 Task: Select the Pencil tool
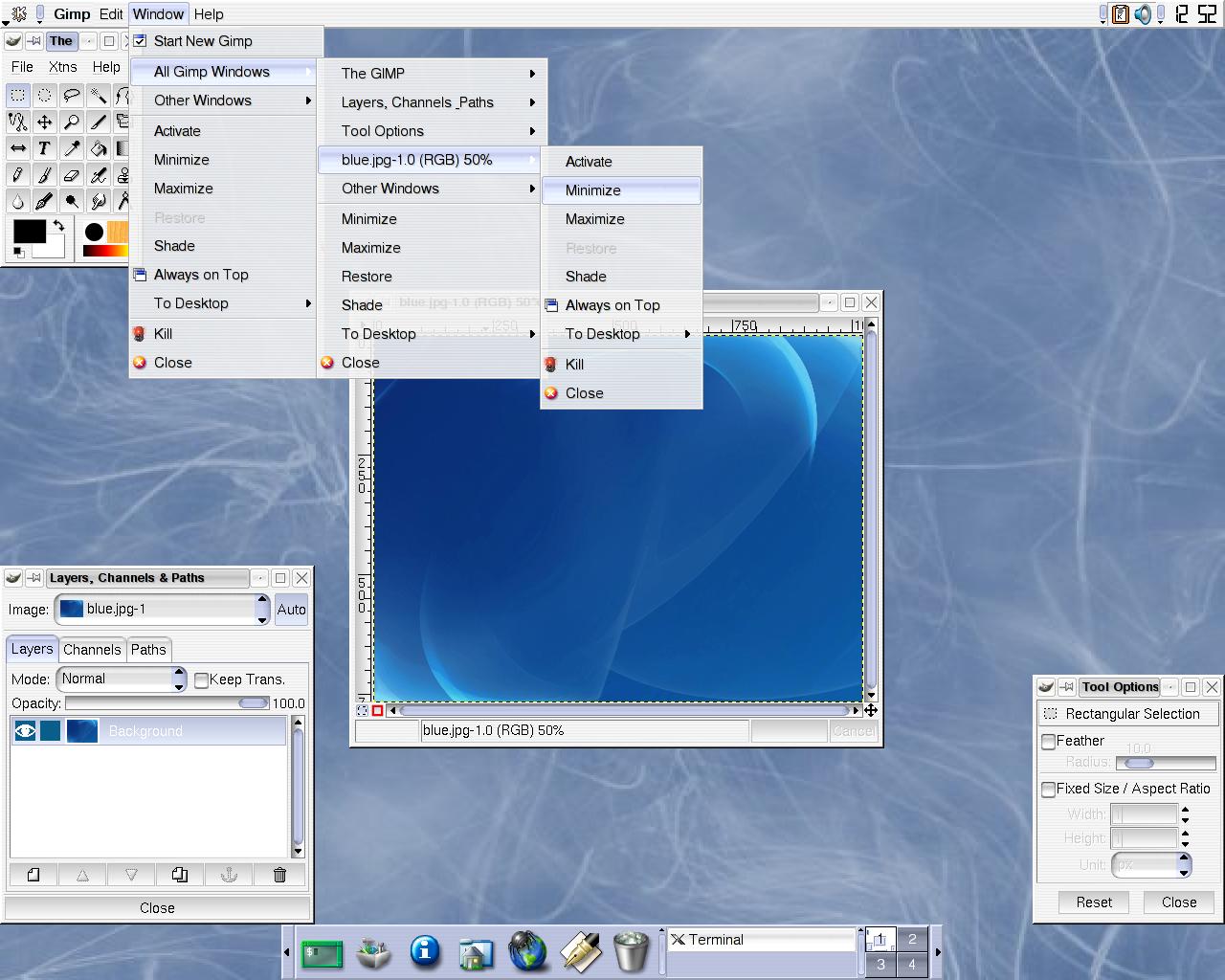click(17, 175)
